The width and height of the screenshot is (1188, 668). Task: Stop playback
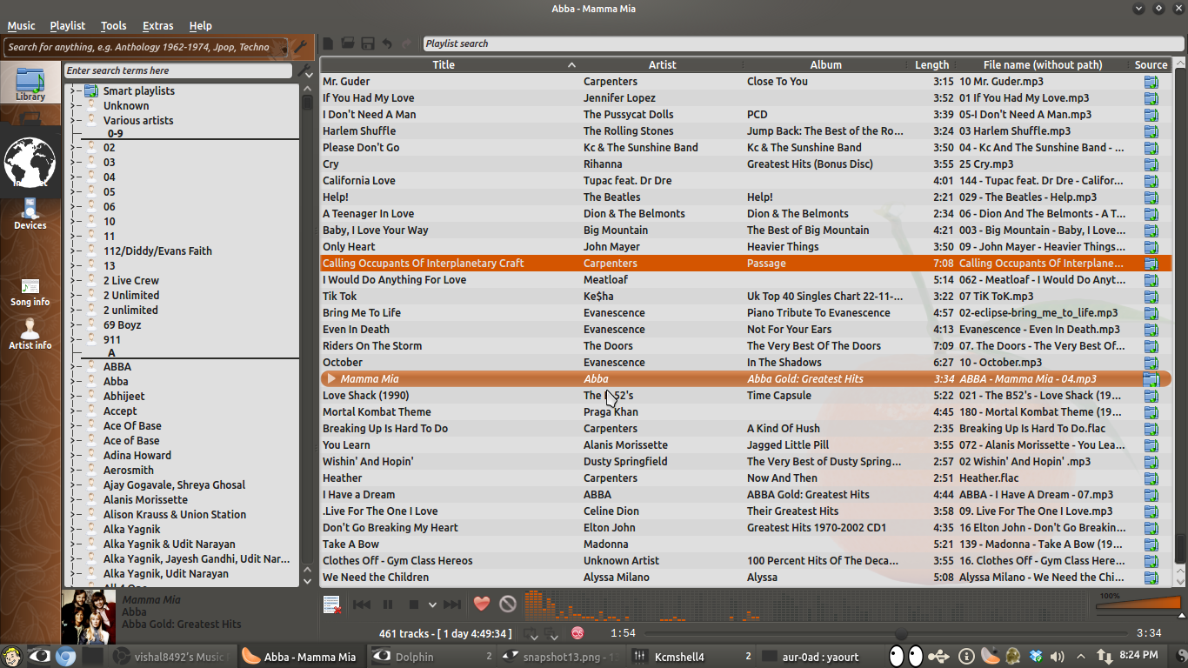[414, 605]
